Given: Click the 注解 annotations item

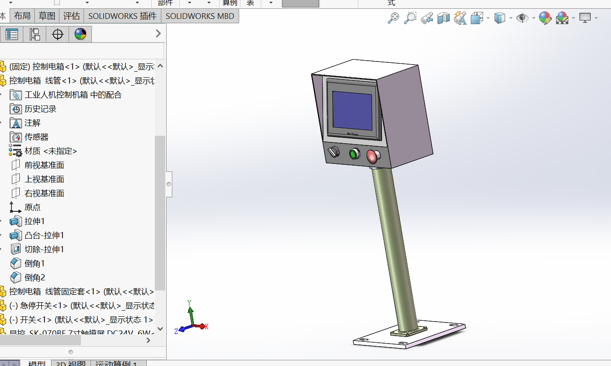Looking at the screenshot, I should pyautogui.click(x=33, y=123).
